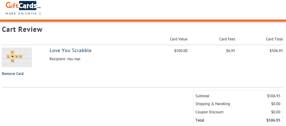Open the Love You Scrabble card thumbnail
The image size is (286, 126).
pos(17,57)
